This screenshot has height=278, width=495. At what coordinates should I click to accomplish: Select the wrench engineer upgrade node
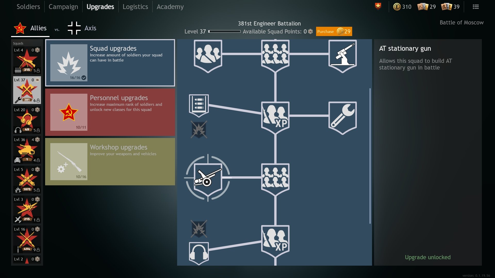(343, 118)
